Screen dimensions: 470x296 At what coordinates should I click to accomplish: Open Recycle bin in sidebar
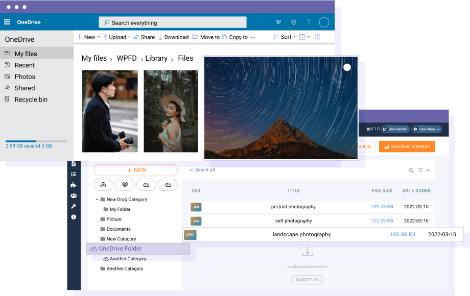[x=31, y=100]
